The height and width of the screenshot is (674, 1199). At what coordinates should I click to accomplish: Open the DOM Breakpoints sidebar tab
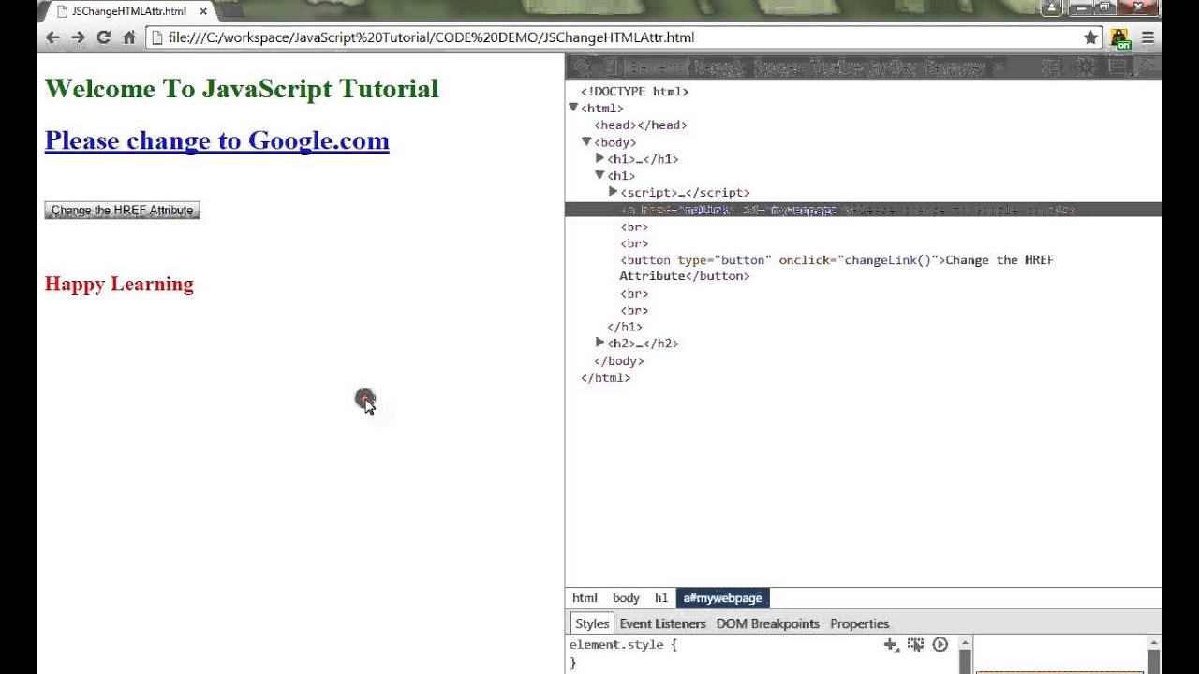pos(768,623)
